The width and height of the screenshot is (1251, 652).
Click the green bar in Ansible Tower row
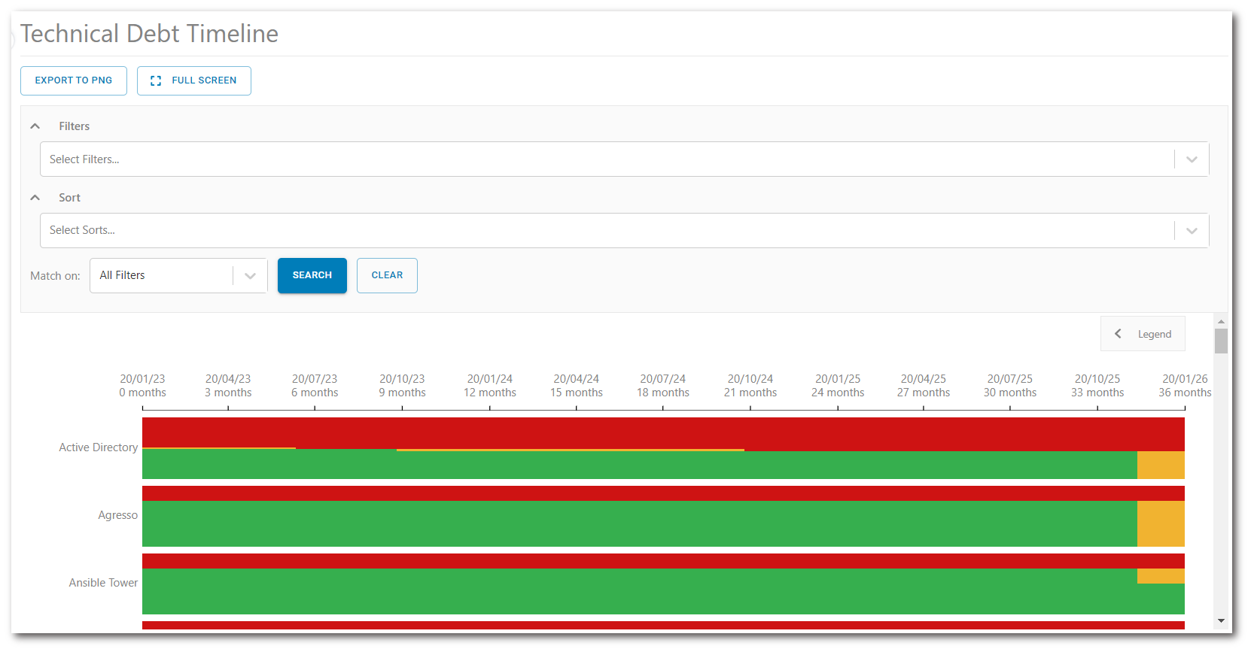coord(640,592)
